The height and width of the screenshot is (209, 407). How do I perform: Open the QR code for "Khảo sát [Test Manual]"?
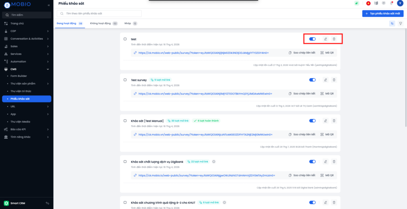[327, 134]
